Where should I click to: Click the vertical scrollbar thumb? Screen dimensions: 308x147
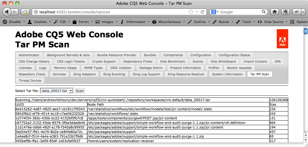305,31
